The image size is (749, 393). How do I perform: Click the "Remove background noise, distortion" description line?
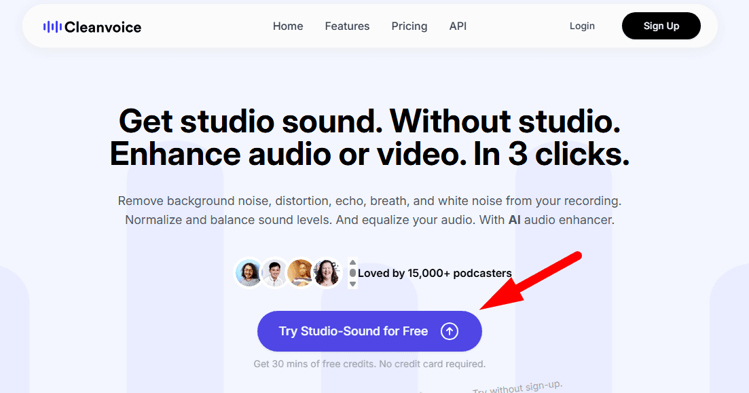(369, 201)
